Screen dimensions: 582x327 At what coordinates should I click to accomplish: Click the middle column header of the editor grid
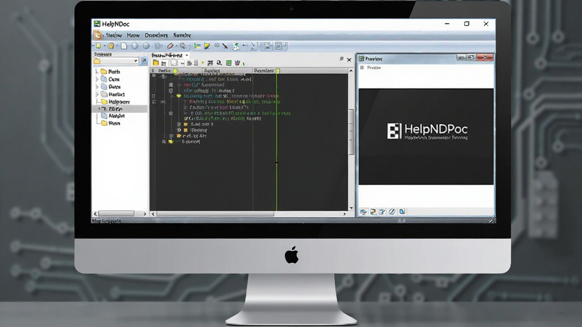pyautogui.click(x=227, y=70)
